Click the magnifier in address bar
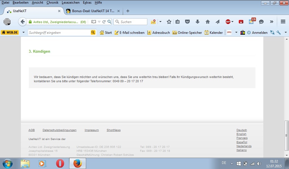289x169 pixels. [109, 22]
